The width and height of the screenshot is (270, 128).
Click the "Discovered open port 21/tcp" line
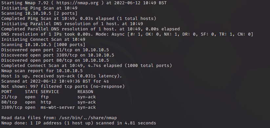(55, 50)
